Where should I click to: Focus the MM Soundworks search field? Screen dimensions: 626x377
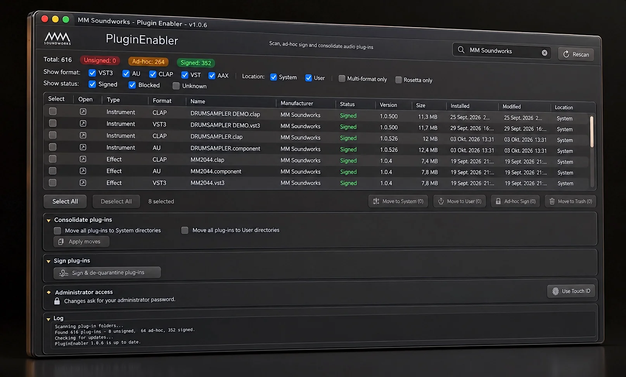(502, 51)
